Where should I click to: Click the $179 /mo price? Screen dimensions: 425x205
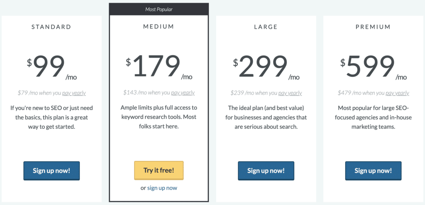point(159,67)
